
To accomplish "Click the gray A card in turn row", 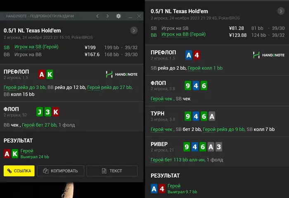I will coord(212,116).
